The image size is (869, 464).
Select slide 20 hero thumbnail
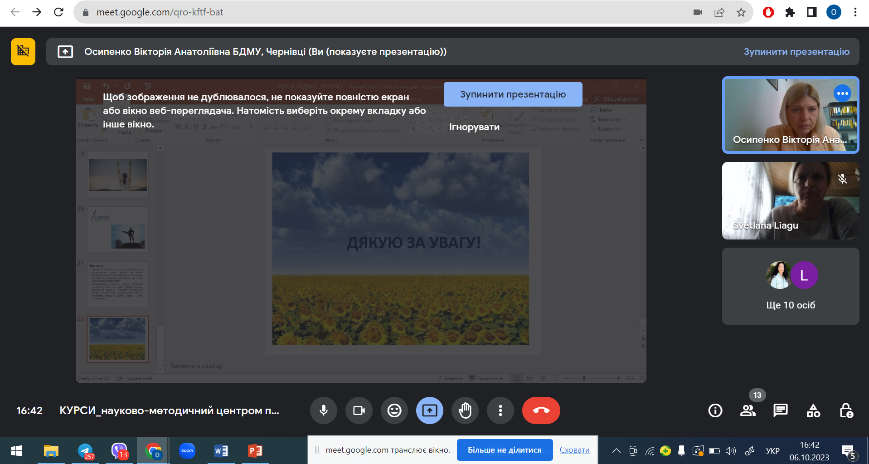(x=118, y=230)
